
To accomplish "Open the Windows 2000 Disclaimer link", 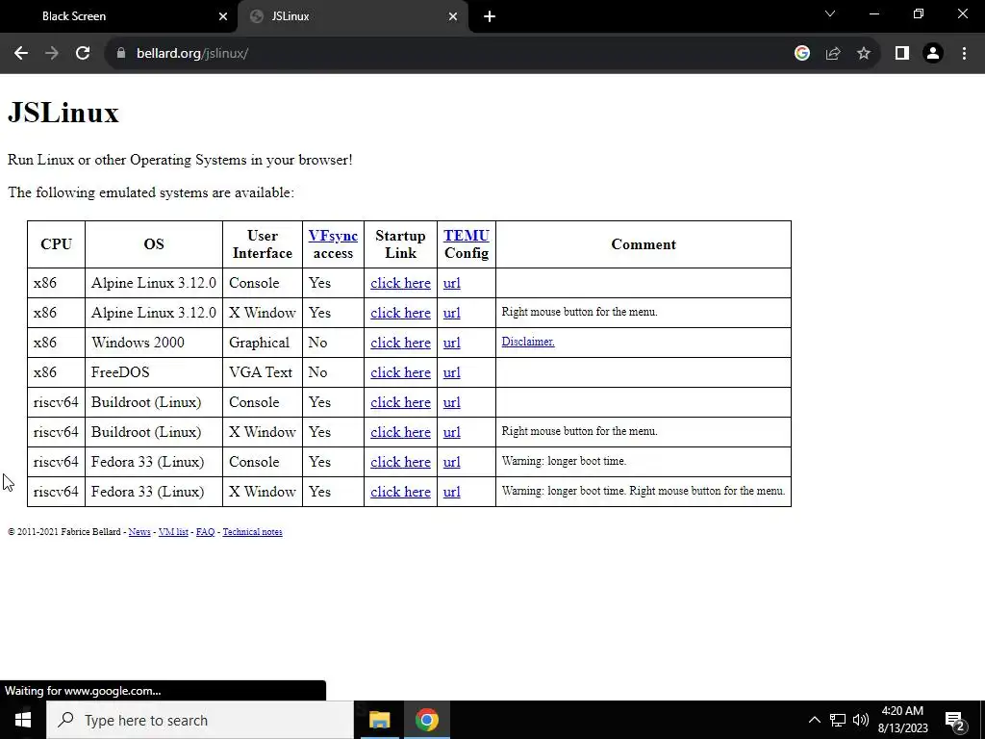I will (528, 342).
